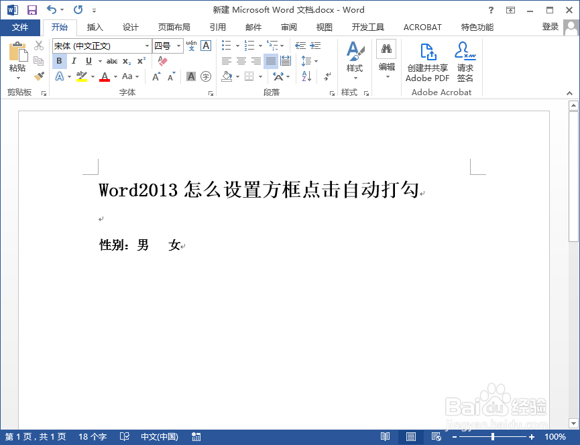Apply yellow text highlight color
The height and width of the screenshot is (445, 580).
click(x=81, y=76)
